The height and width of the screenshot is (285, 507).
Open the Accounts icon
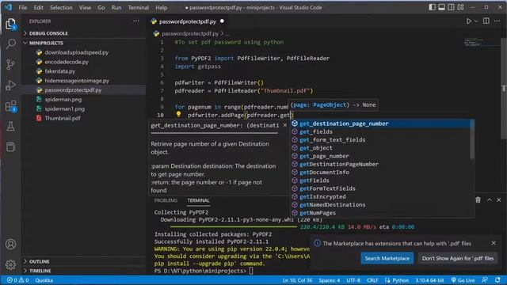coord(10,245)
